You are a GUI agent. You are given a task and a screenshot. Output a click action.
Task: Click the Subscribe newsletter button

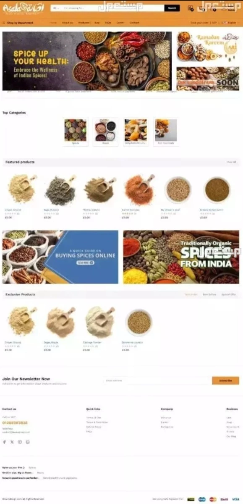[x=225, y=381]
